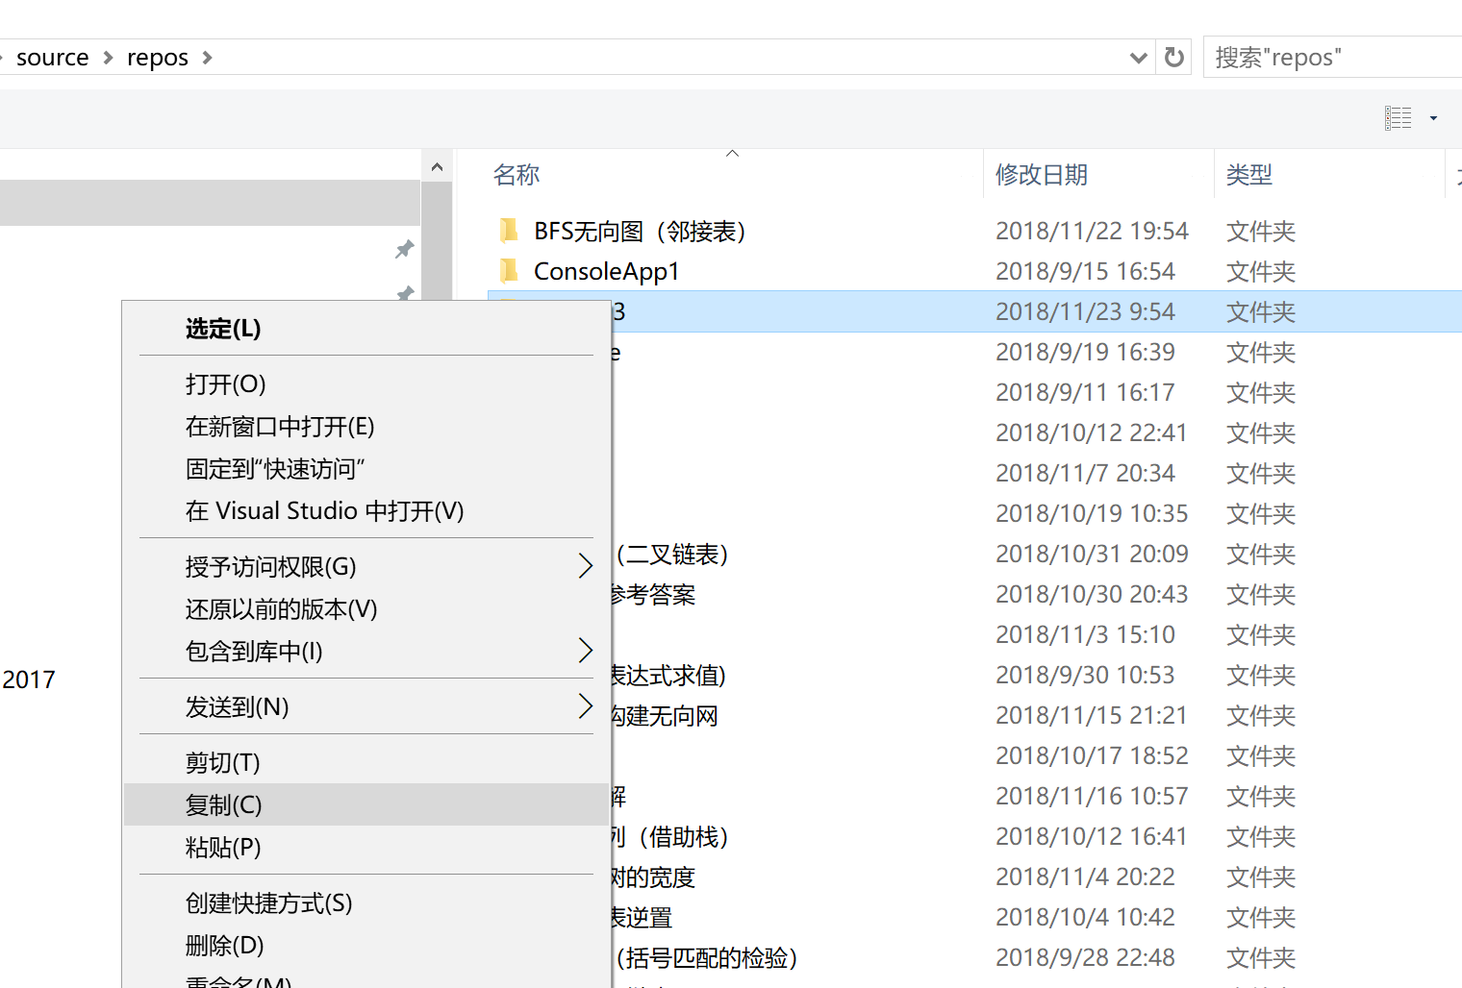
Task: Select the ConsoleApp1 folder name
Action: (606, 272)
